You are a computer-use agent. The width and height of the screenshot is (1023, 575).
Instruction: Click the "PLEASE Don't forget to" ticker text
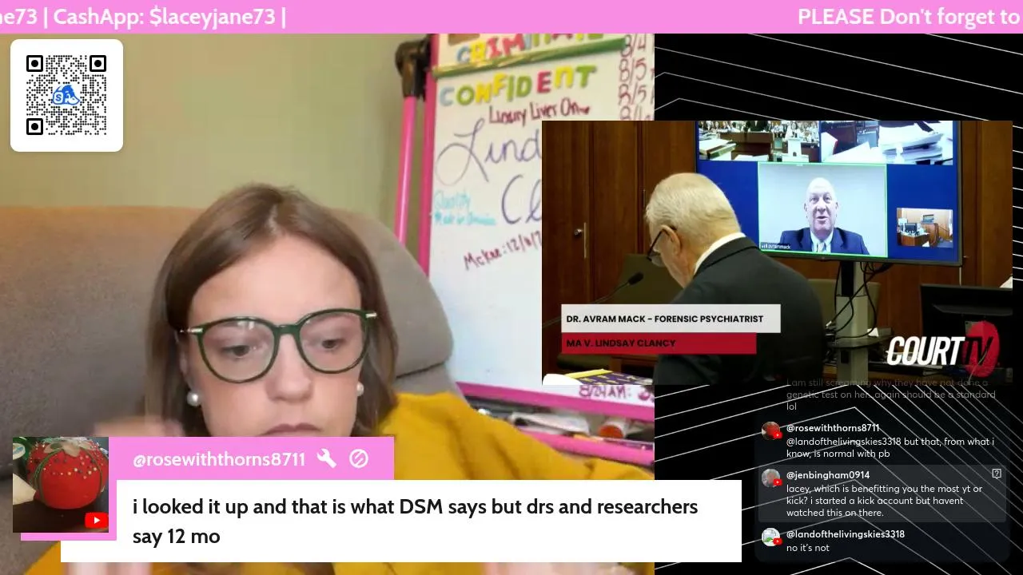[910, 17]
